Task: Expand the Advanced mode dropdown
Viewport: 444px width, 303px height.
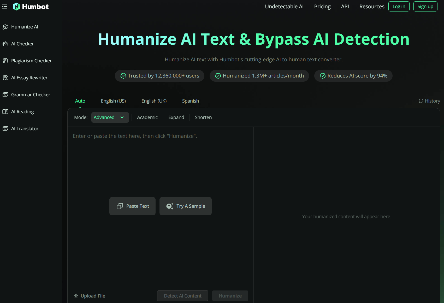Action: (110, 117)
